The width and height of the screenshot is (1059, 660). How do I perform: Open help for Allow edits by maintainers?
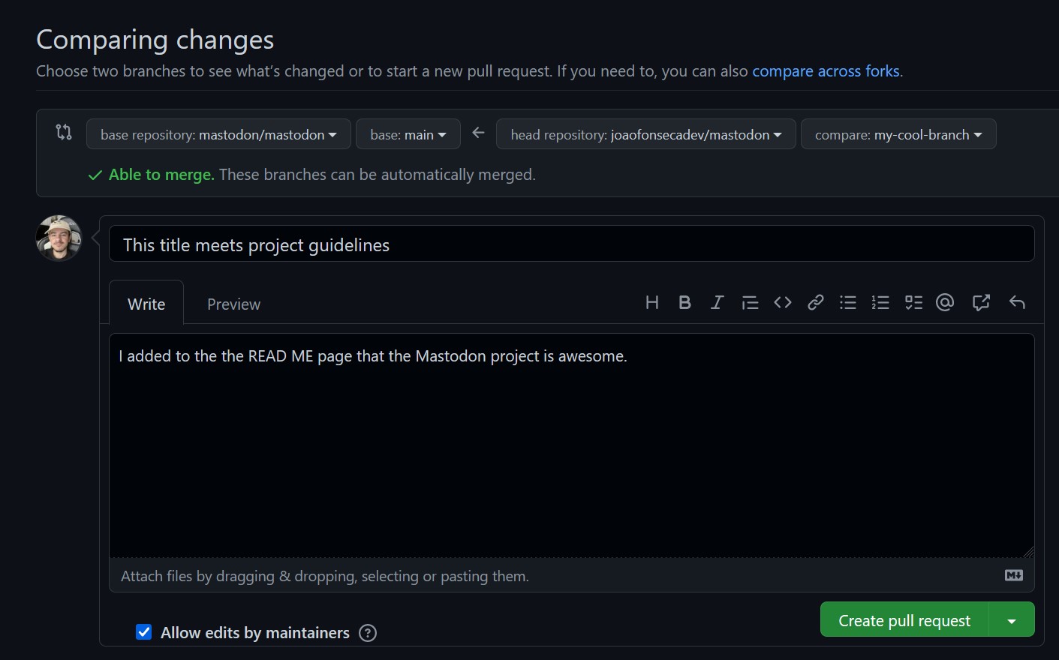click(x=368, y=633)
